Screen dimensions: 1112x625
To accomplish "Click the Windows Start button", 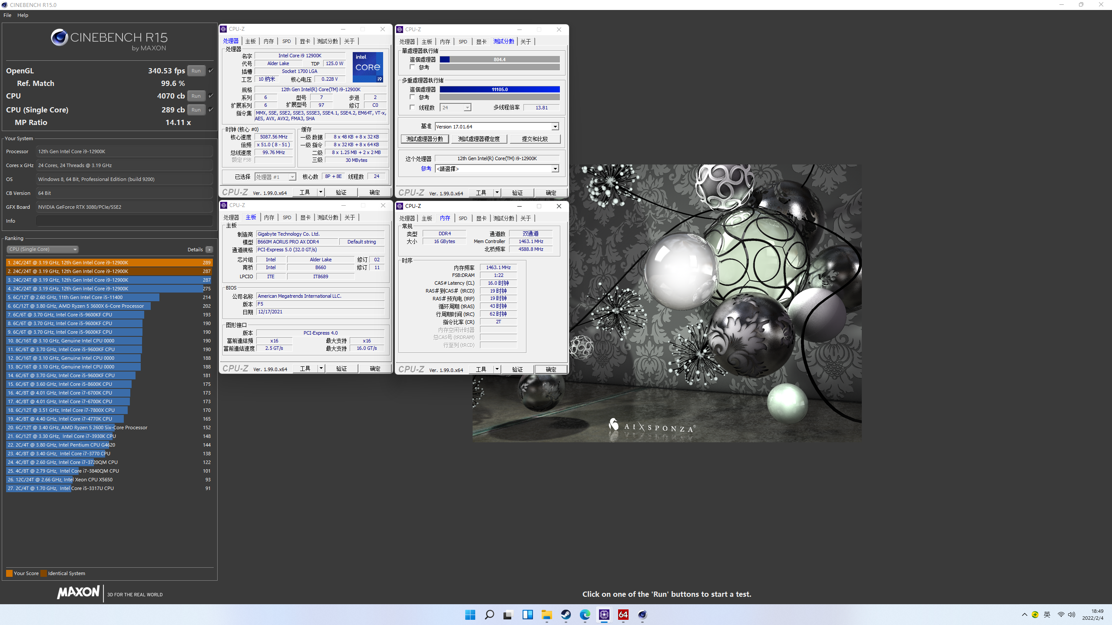I will tap(470, 615).
